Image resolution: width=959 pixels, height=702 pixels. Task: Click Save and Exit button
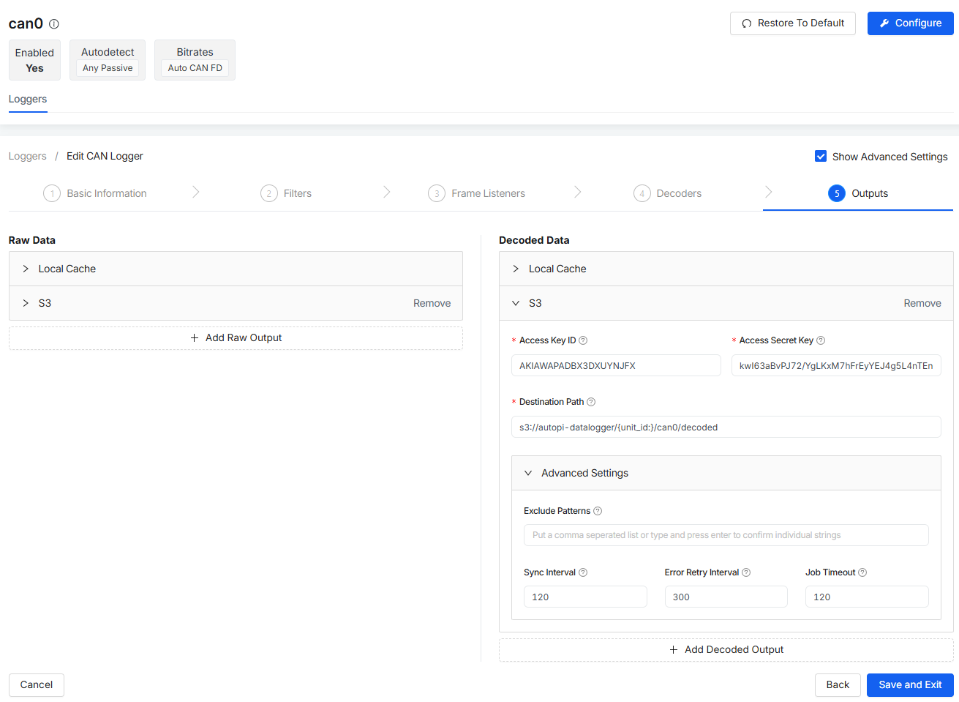point(910,685)
